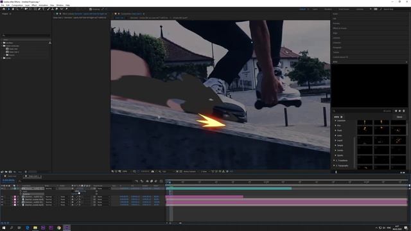Hide layer 5 using its eye toggle
411x231 pixels.
(x=3, y=205)
